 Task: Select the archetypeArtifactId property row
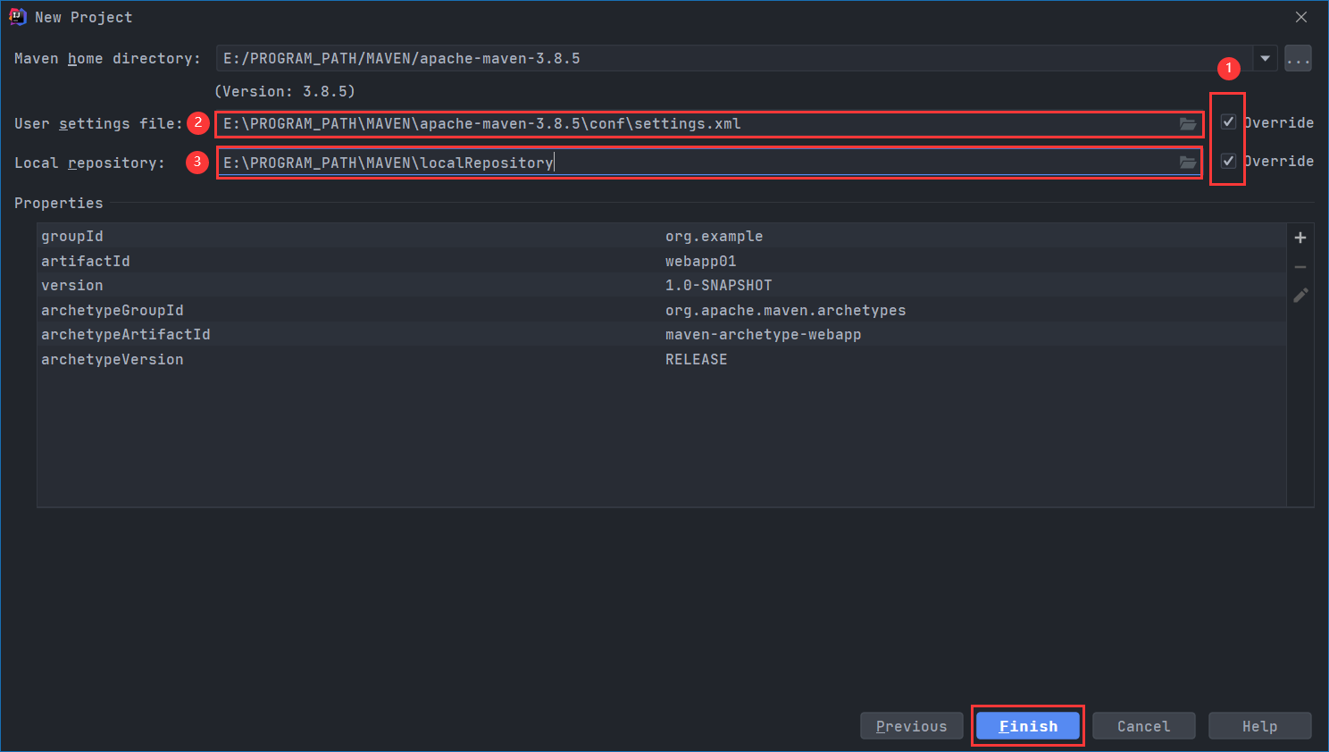pyautogui.click(x=662, y=334)
